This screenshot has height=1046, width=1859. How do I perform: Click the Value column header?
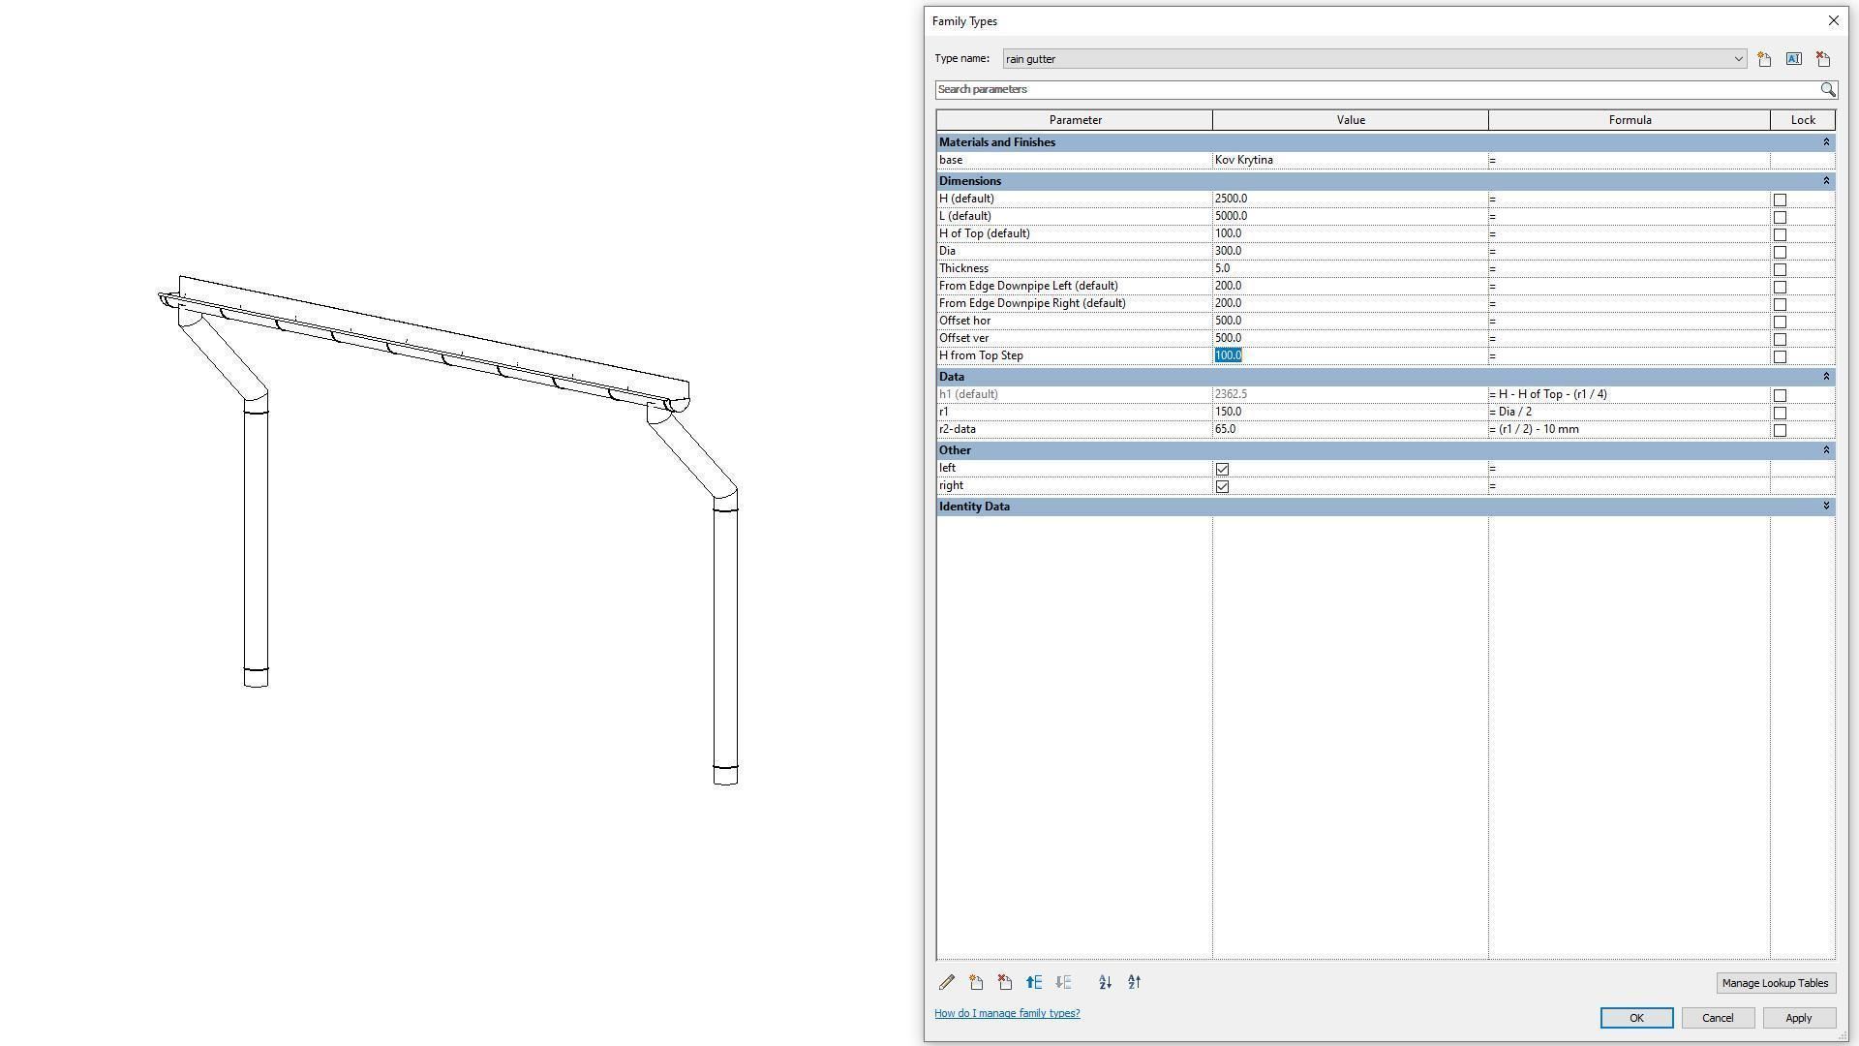pyautogui.click(x=1351, y=120)
